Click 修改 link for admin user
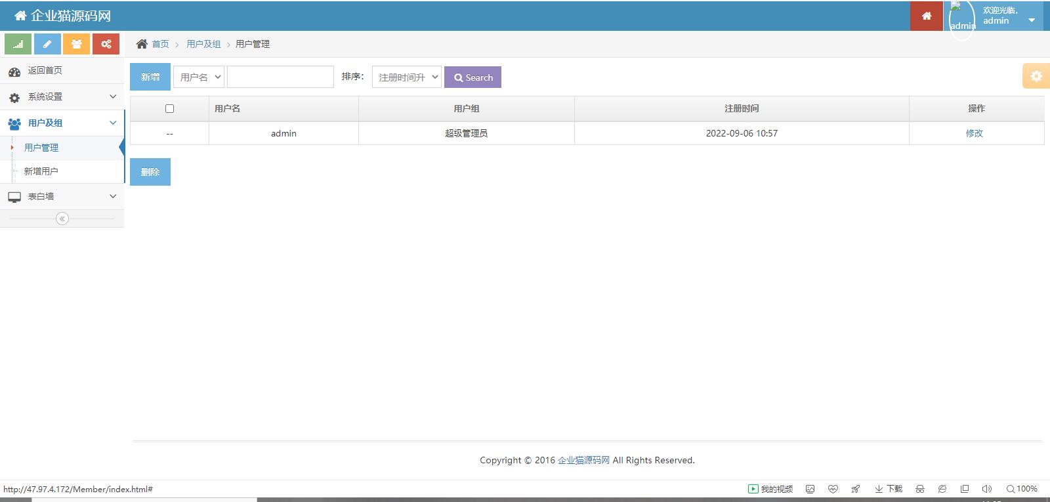This screenshot has height=502, width=1050. pyautogui.click(x=974, y=133)
